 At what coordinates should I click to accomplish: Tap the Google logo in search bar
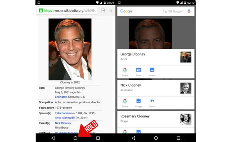pyautogui.click(x=127, y=11)
